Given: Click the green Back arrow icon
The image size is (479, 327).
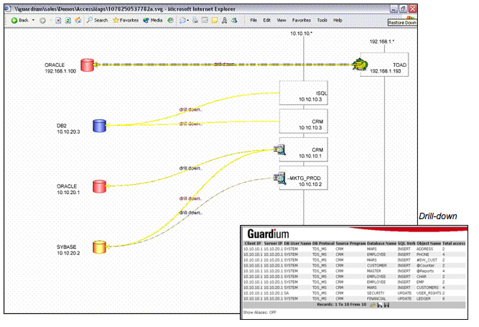Looking at the screenshot, I should (x=14, y=20).
